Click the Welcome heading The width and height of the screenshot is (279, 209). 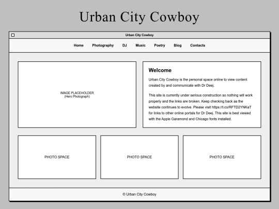160,70
